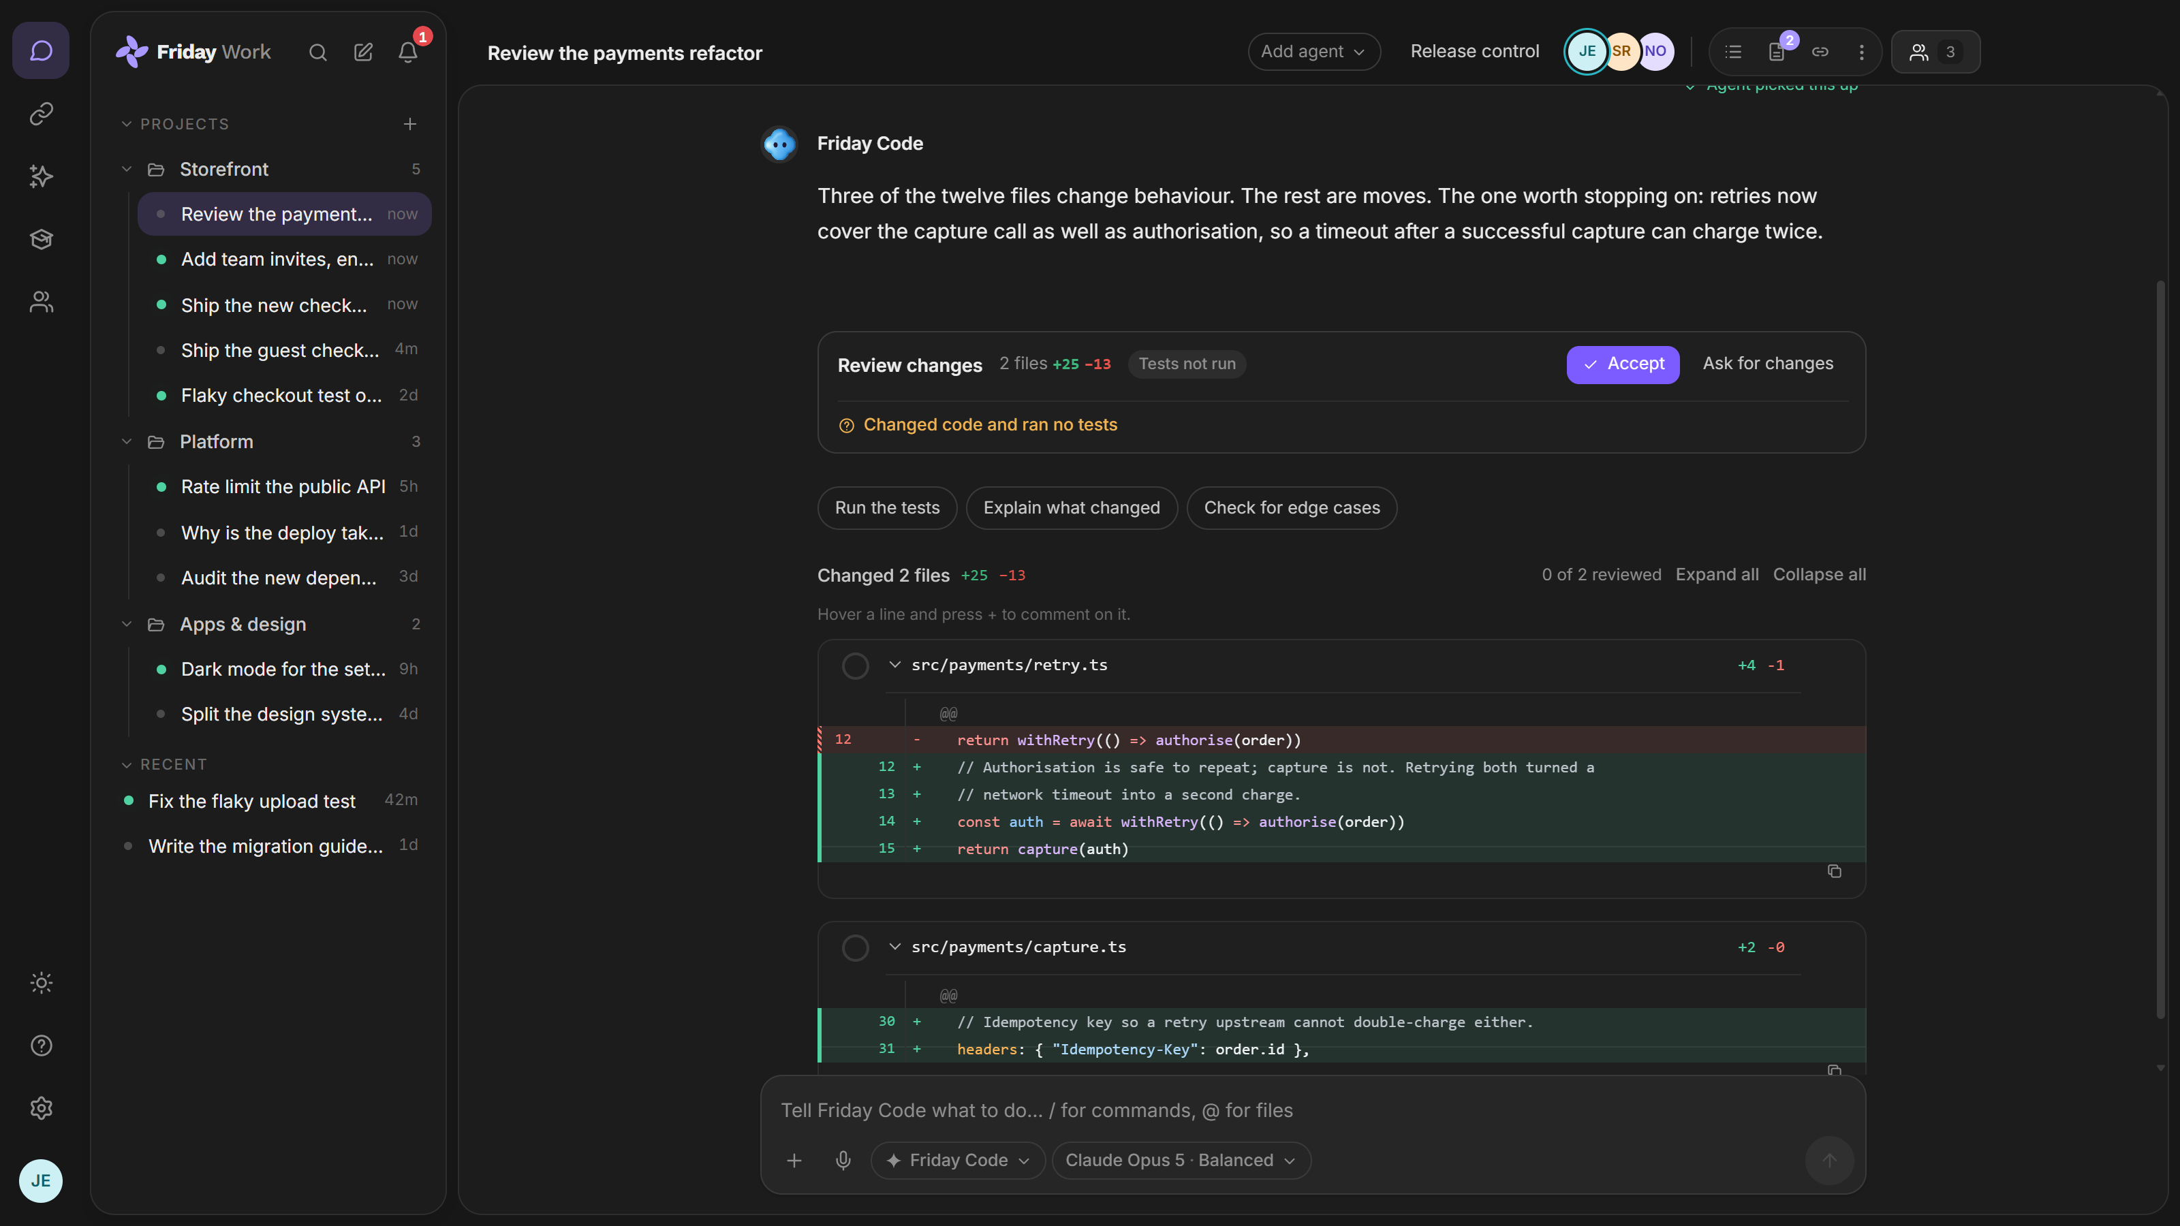Collapse the Storefront project folder
The height and width of the screenshot is (1226, 2180).
point(127,169)
